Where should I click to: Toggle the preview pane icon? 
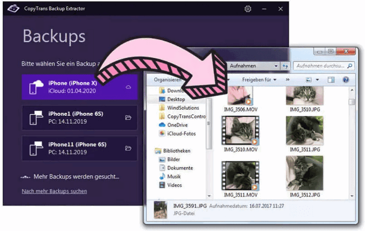[331, 80]
